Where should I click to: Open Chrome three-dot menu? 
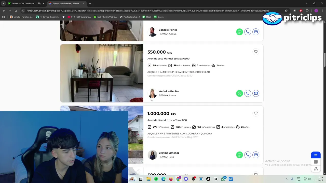point(322,11)
